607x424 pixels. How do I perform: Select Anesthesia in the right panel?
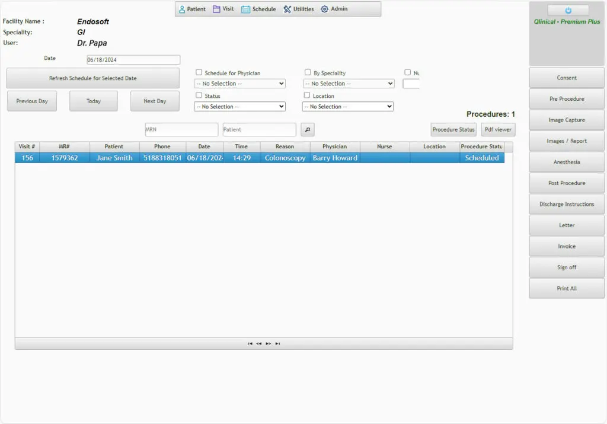[x=566, y=162]
